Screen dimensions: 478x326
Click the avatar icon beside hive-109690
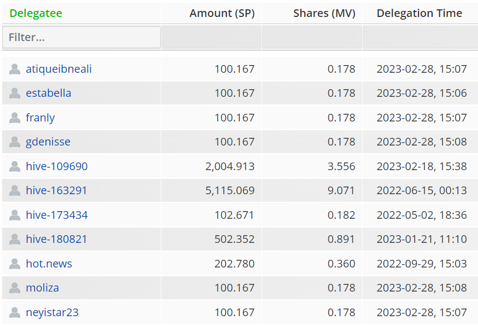point(15,166)
